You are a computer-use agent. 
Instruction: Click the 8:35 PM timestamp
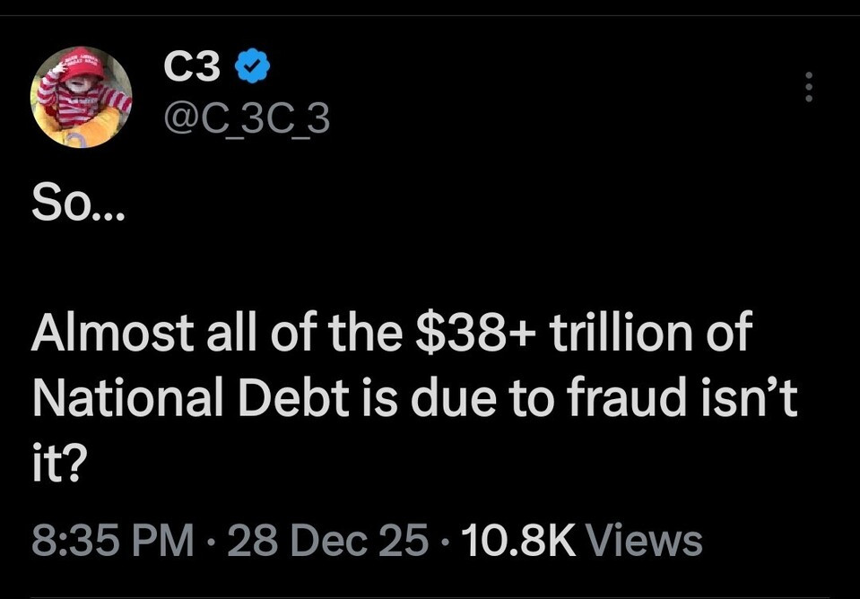(113, 541)
